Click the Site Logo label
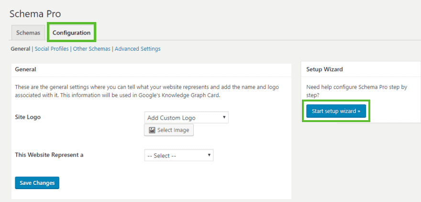This screenshot has height=202, width=421. pyautogui.click(x=28, y=117)
